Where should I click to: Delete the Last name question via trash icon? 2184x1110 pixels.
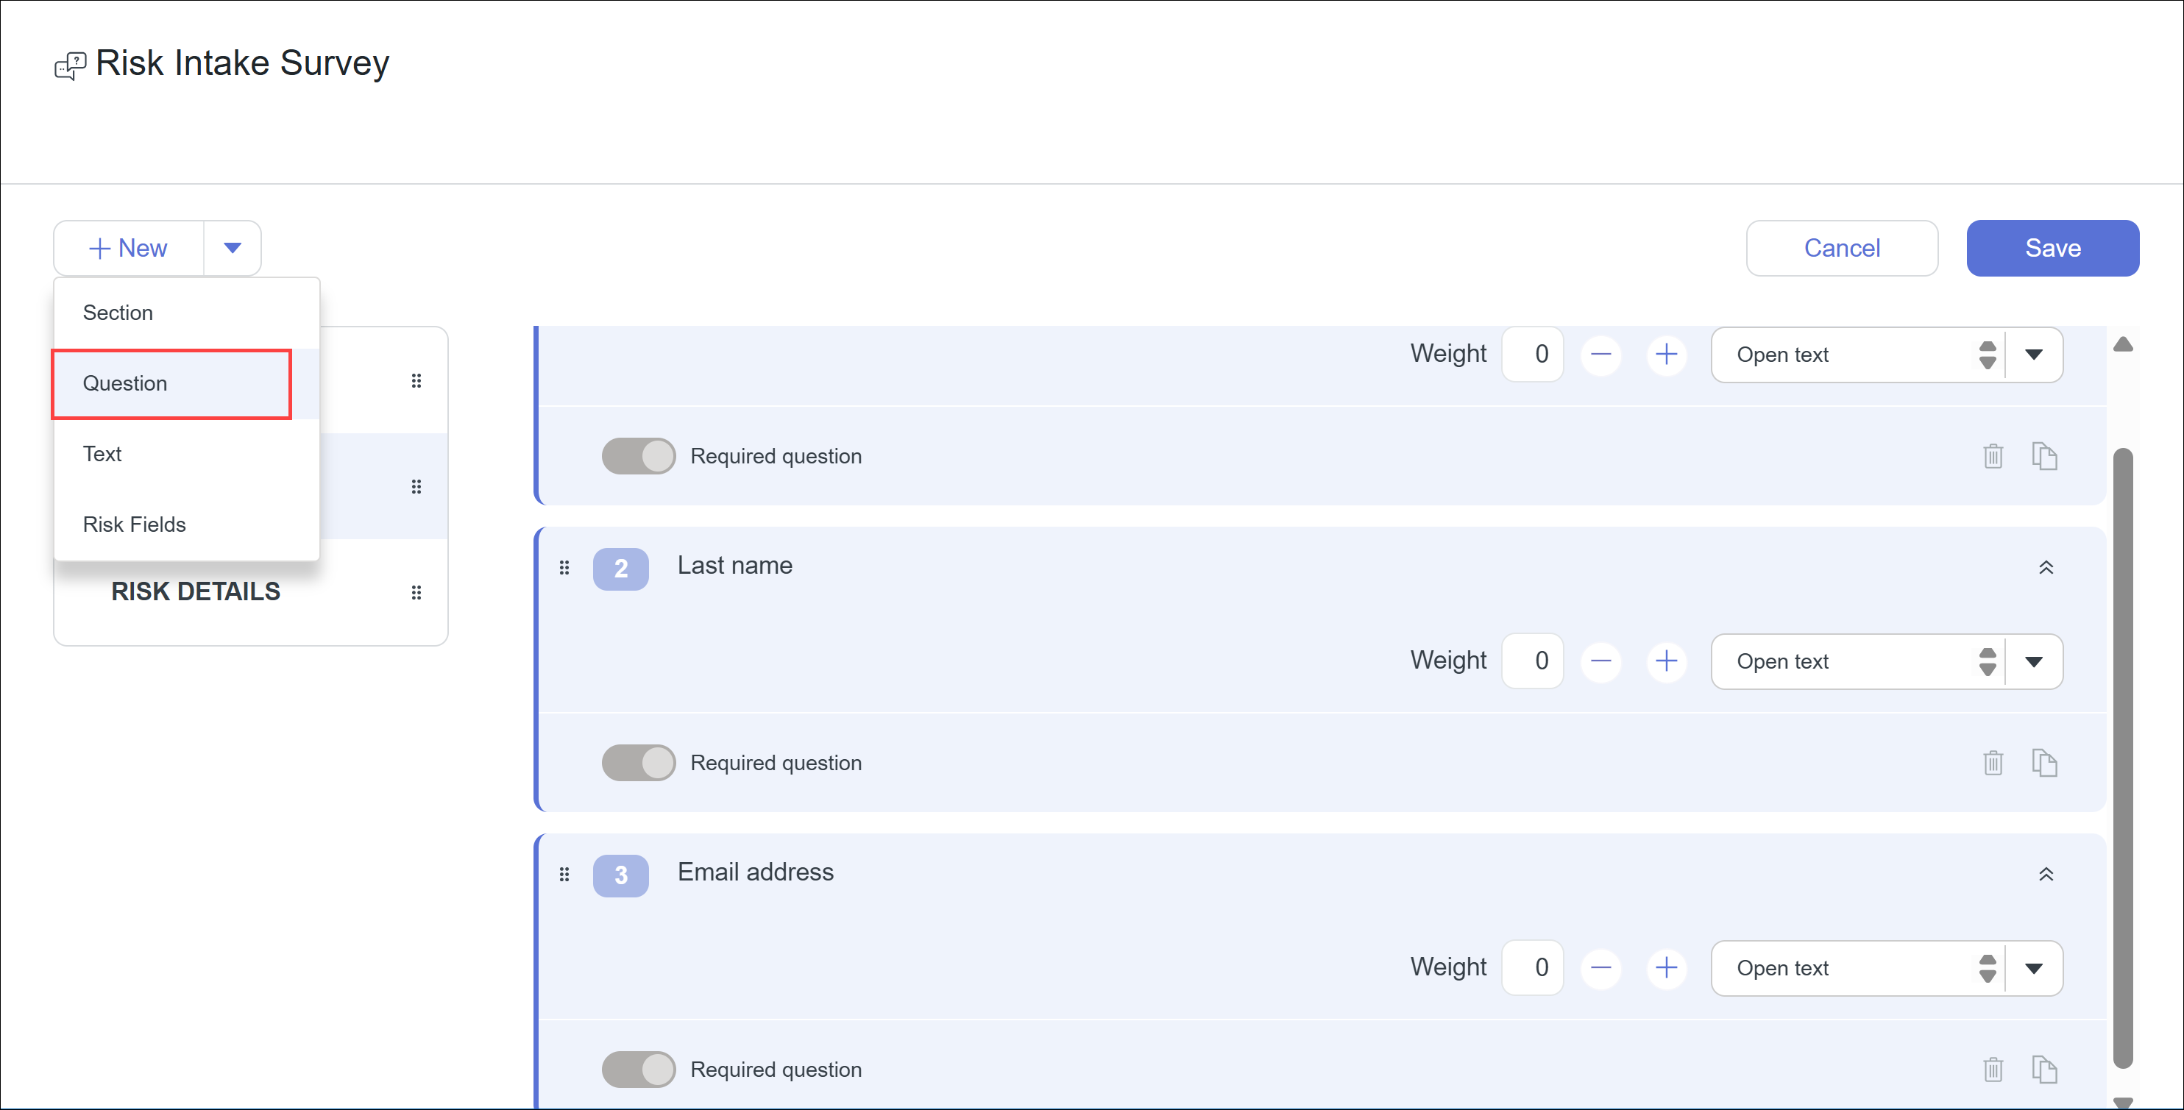(1993, 763)
